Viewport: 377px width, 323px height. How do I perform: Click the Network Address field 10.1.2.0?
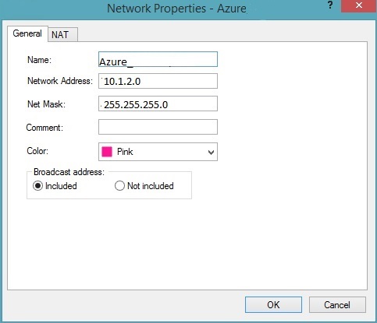click(158, 81)
